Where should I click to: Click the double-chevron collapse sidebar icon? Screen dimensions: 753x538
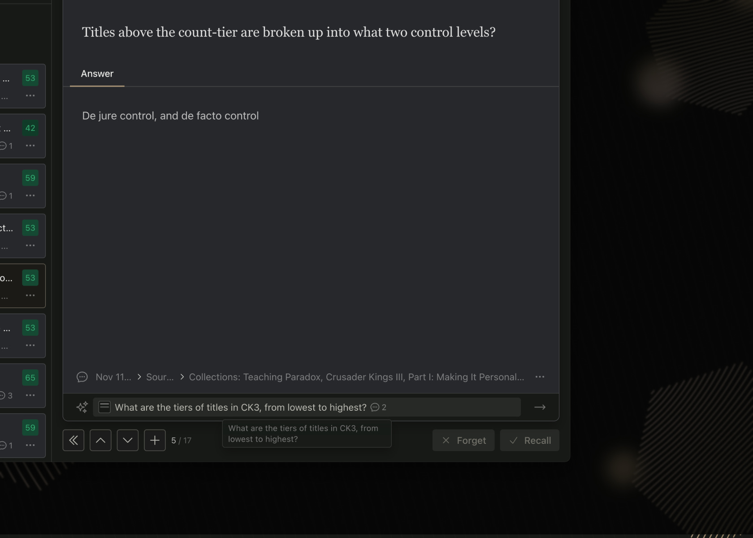(x=74, y=440)
